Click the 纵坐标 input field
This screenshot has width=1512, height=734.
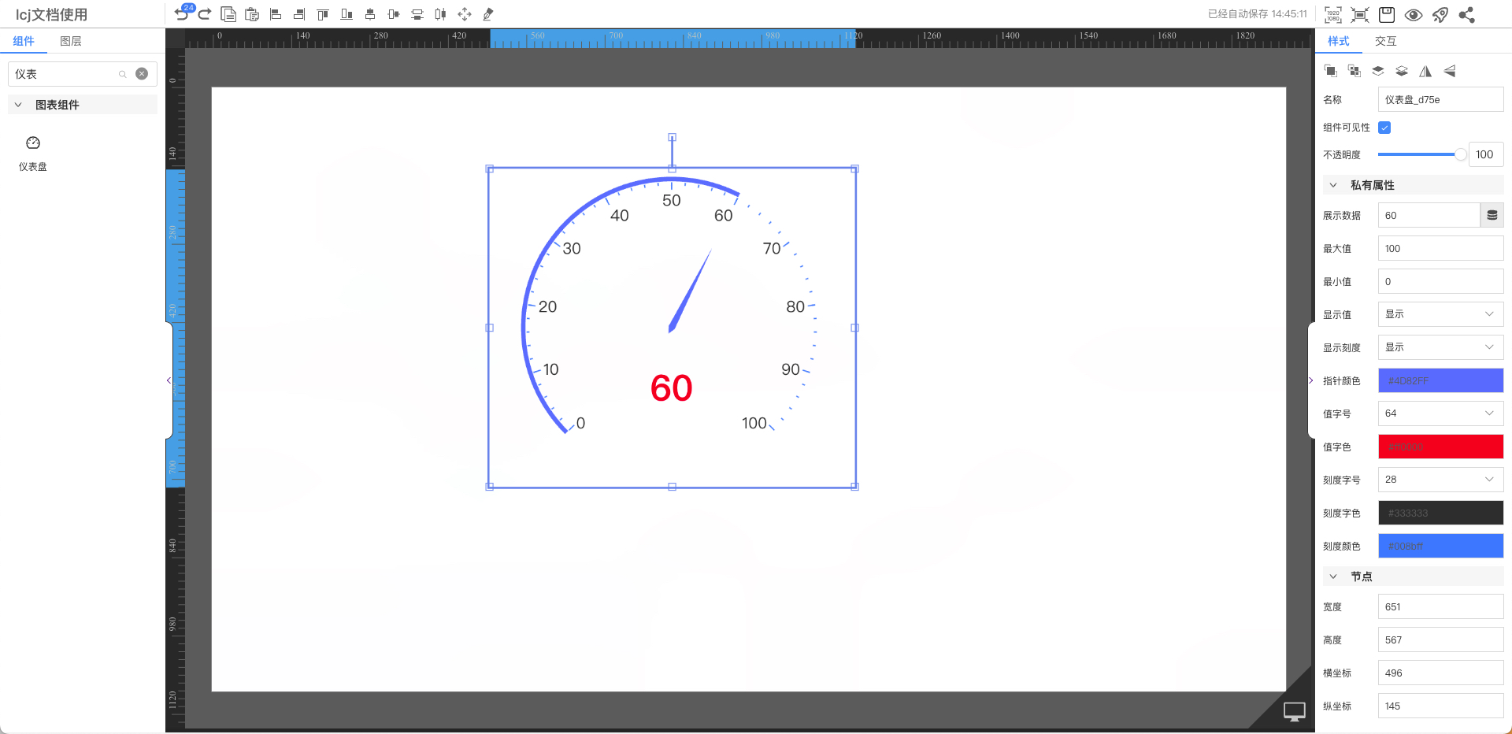1440,706
